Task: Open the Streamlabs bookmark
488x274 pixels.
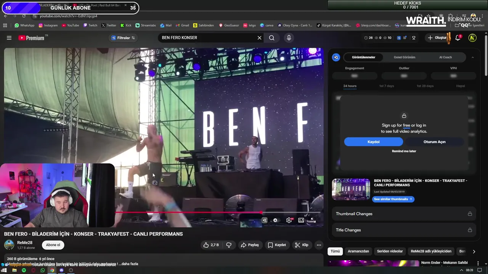Action: [146, 25]
